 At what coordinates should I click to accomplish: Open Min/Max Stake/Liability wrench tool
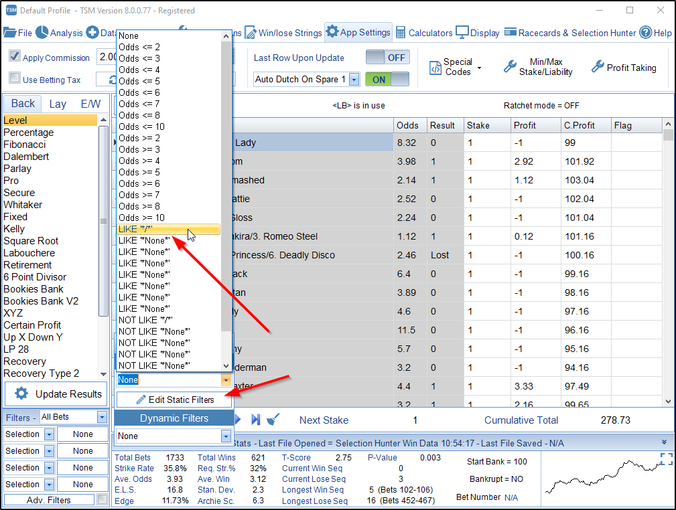[510, 67]
